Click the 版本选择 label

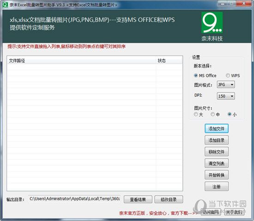click(202, 66)
